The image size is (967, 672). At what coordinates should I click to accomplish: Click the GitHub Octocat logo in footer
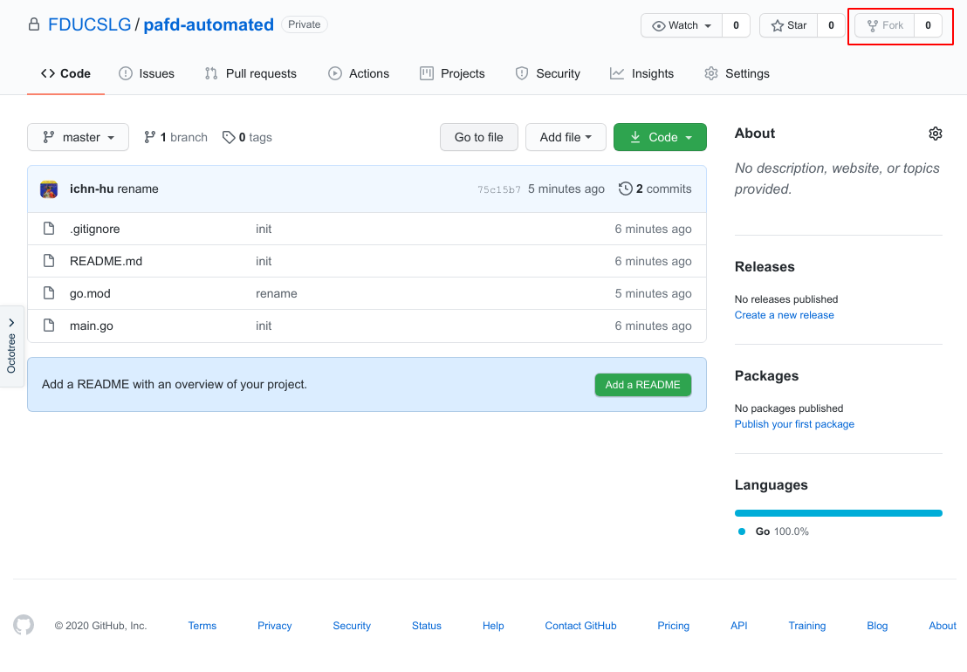[x=24, y=625]
